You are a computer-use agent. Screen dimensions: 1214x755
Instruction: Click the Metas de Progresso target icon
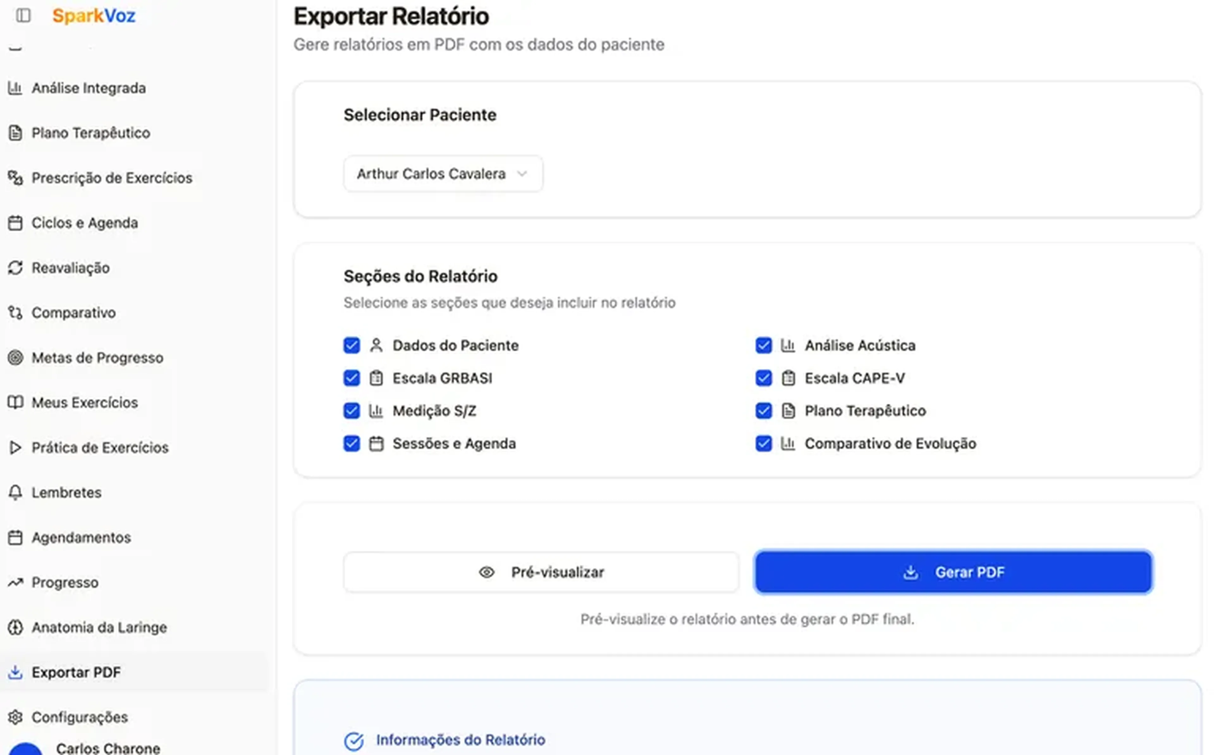(x=15, y=358)
